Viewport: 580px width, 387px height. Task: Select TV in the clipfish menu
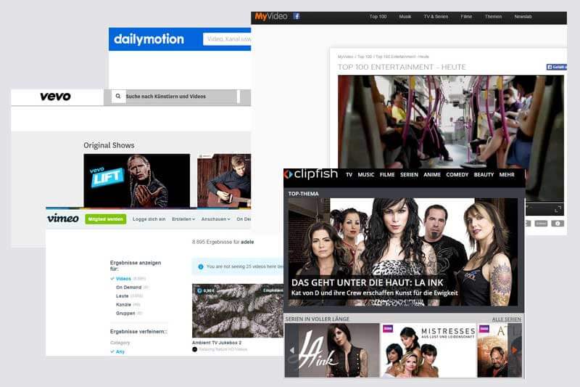349,174
